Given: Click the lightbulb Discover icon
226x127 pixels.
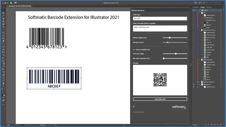Looking at the screenshot, I should 204,3.
